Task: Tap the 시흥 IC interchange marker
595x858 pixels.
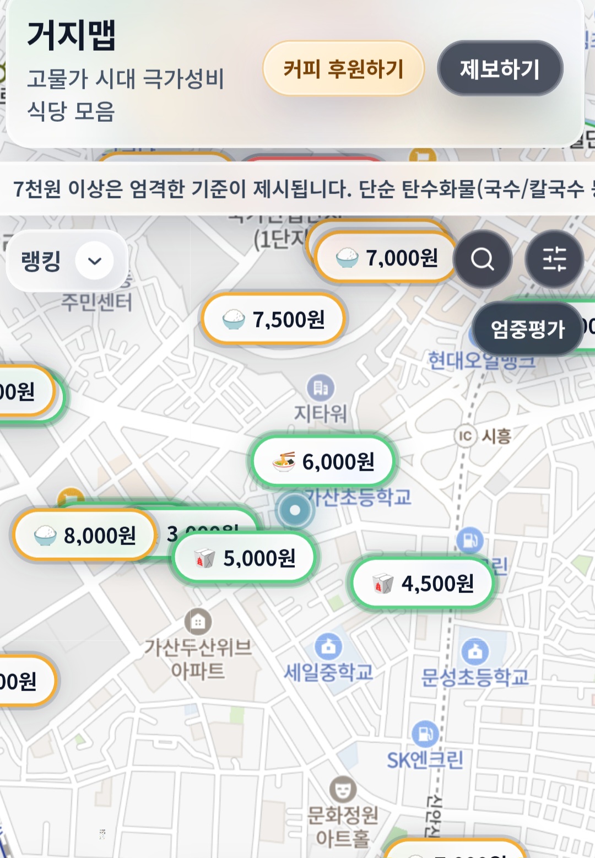Action: coord(466,436)
